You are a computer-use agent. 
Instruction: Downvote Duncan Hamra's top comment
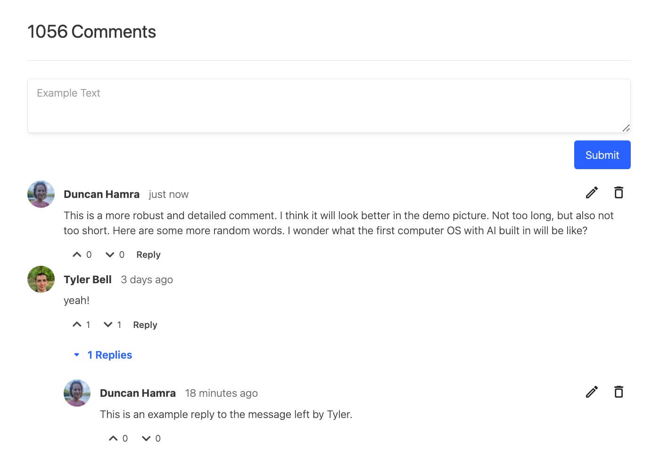[110, 255]
